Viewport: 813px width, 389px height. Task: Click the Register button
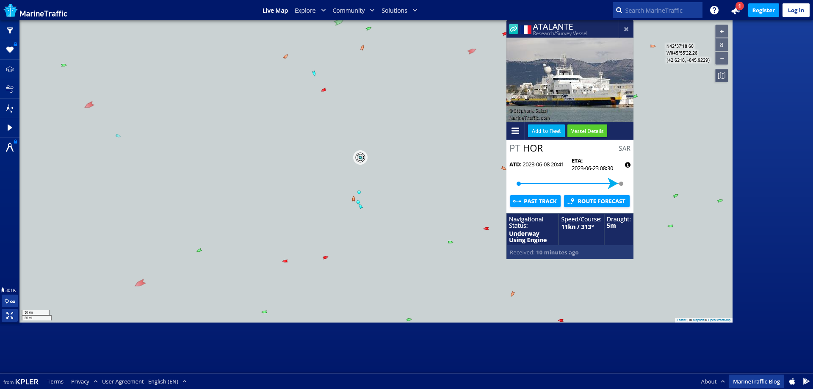763,10
